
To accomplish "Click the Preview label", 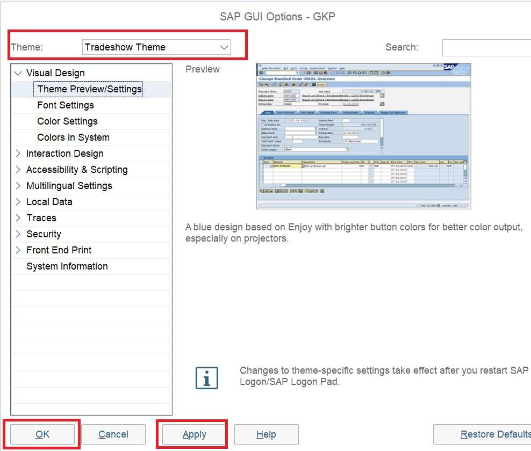I will point(203,69).
